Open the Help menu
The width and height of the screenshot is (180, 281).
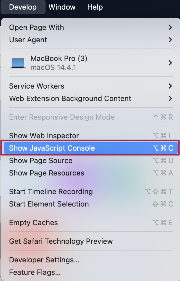coord(95,7)
